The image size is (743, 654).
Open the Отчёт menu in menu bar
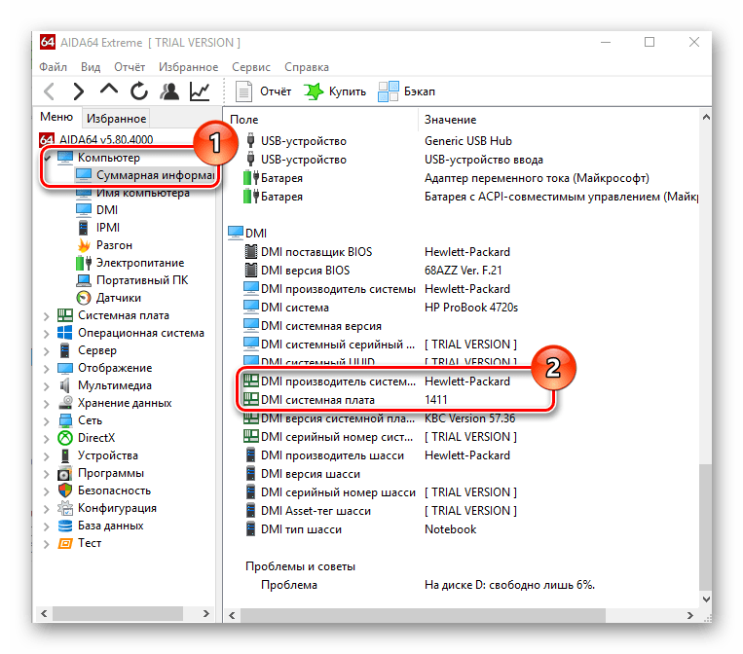click(x=130, y=67)
